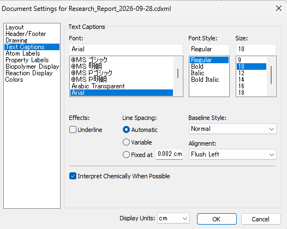Open the Baseline Style dropdown

click(x=232, y=129)
